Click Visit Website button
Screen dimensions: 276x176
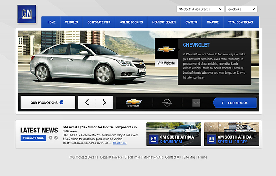(x=166, y=63)
